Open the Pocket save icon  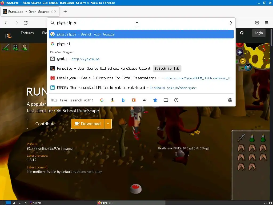pos(257,23)
